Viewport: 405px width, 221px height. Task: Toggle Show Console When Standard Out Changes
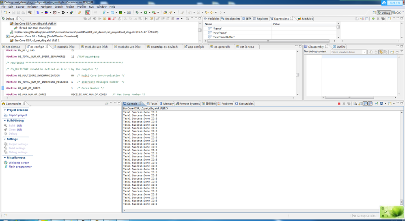(365, 103)
